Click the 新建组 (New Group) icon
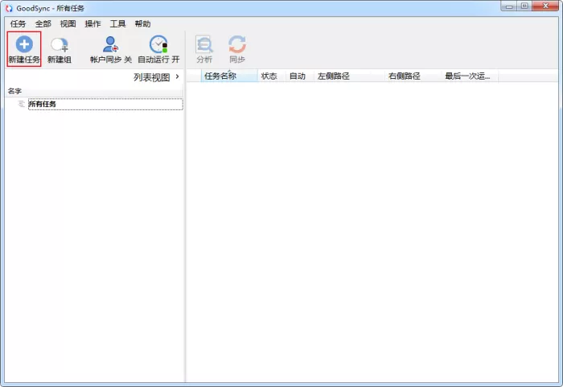 60,45
